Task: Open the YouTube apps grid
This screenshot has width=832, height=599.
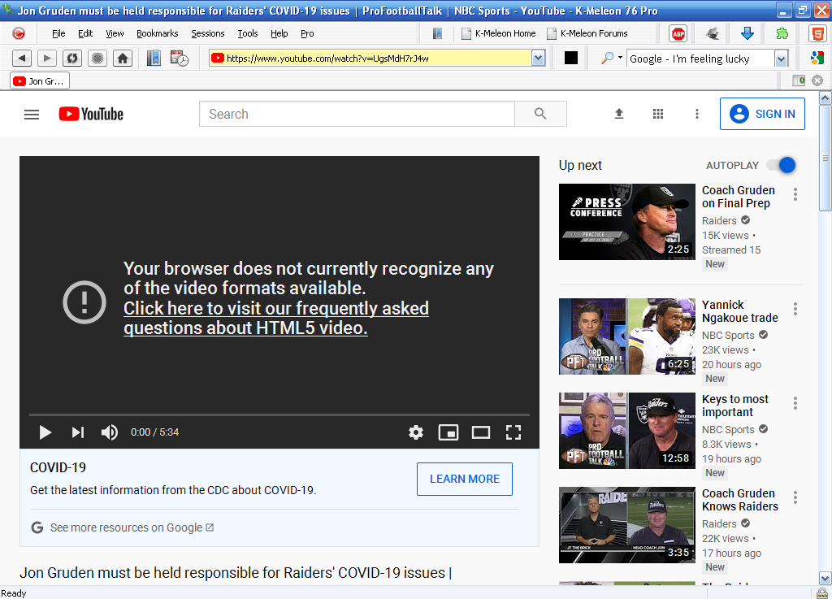Action: tap(658, 114)
